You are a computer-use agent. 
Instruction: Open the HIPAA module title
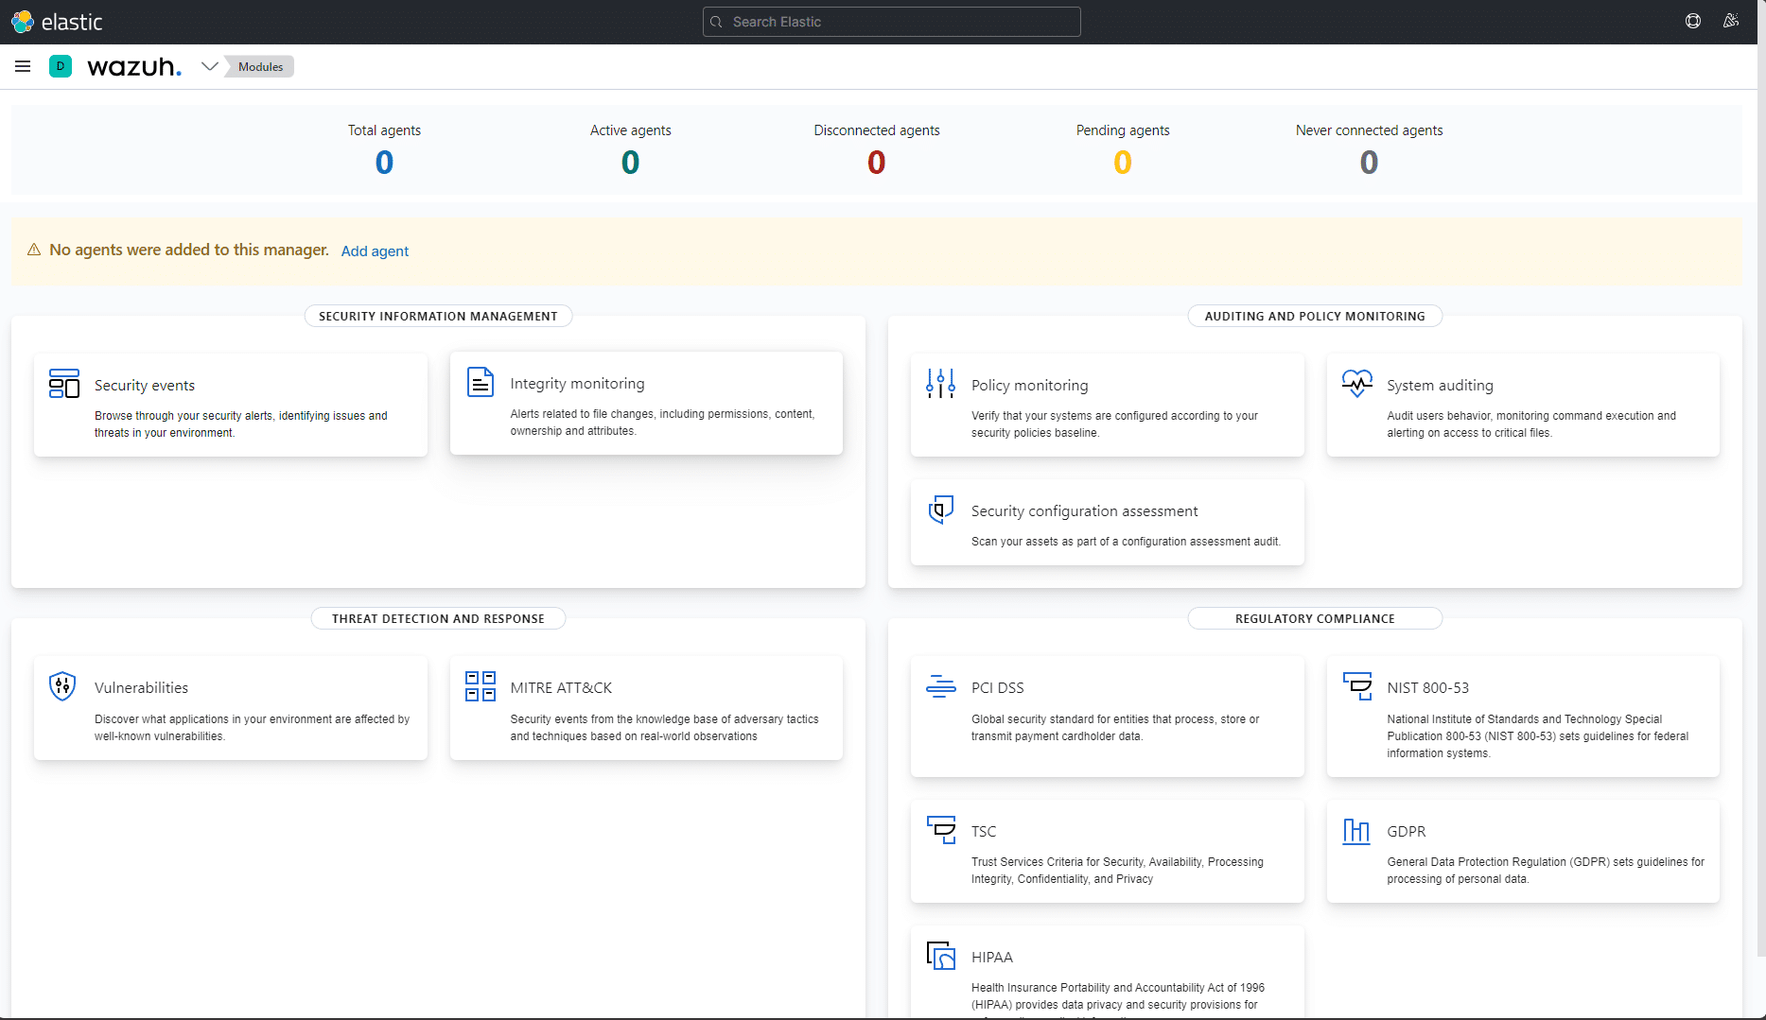pos(991,958)
